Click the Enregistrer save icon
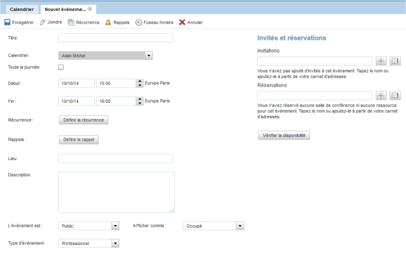406x254 pixels. tap(7, 23)
